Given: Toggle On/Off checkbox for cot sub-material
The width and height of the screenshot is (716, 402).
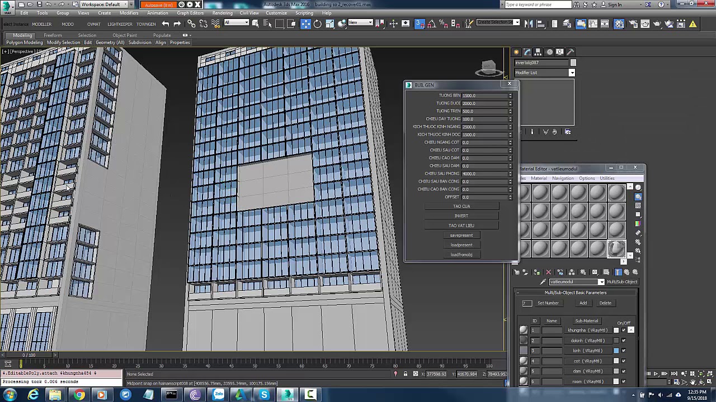Looking at the screenshot, I should pyautogui.click(x=624, y=361).
